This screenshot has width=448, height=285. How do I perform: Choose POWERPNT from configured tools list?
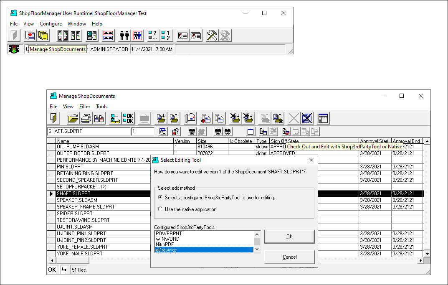pos(204,234)
